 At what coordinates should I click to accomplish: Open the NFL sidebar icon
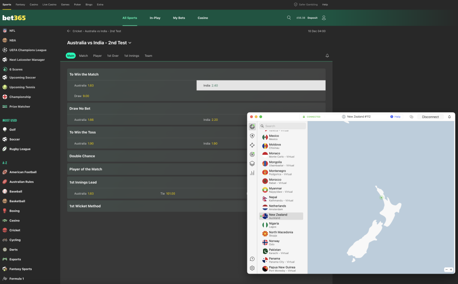(4, 31)
